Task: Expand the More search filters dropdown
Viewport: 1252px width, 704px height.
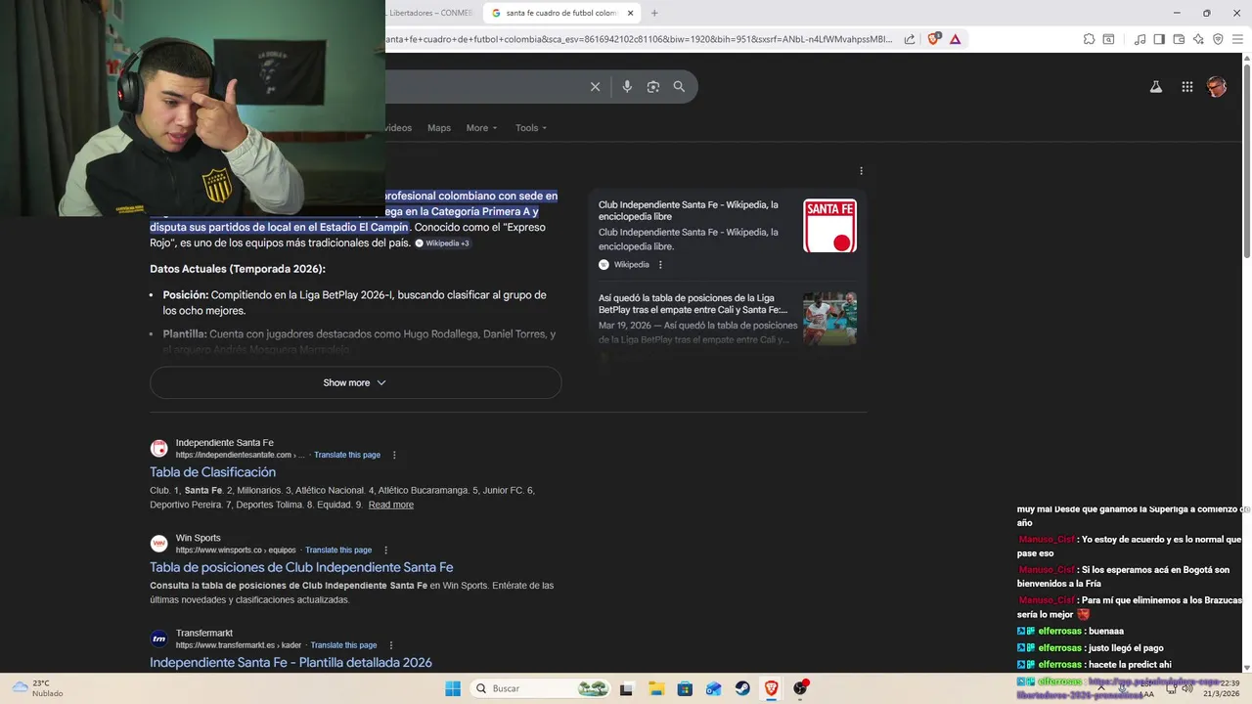Action: pos(481,128)
